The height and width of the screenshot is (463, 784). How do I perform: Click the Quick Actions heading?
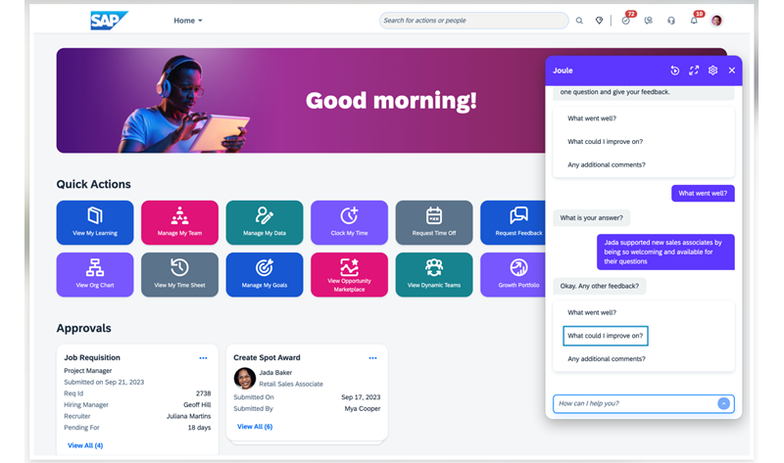coord(93,184)
